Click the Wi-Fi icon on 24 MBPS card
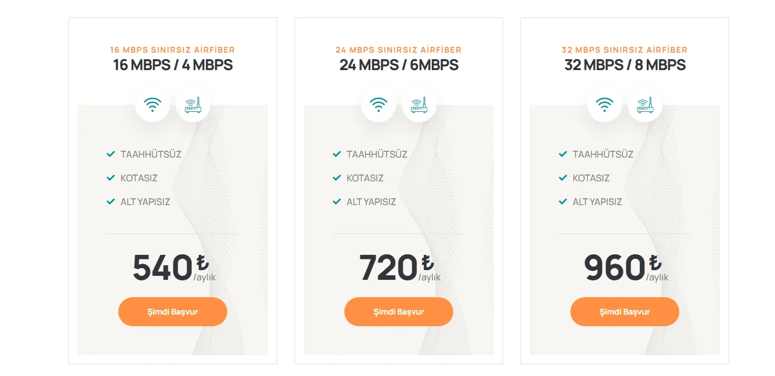Screen dimensions: 775x376 [379, 105]
